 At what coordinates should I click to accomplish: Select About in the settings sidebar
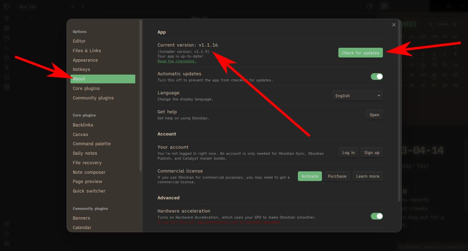point(103,79)
